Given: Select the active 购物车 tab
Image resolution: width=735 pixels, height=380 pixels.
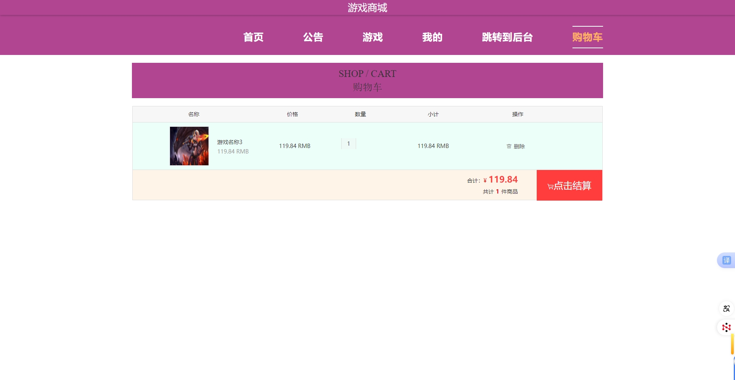Looking at the screenshot, I should point(587,37).
